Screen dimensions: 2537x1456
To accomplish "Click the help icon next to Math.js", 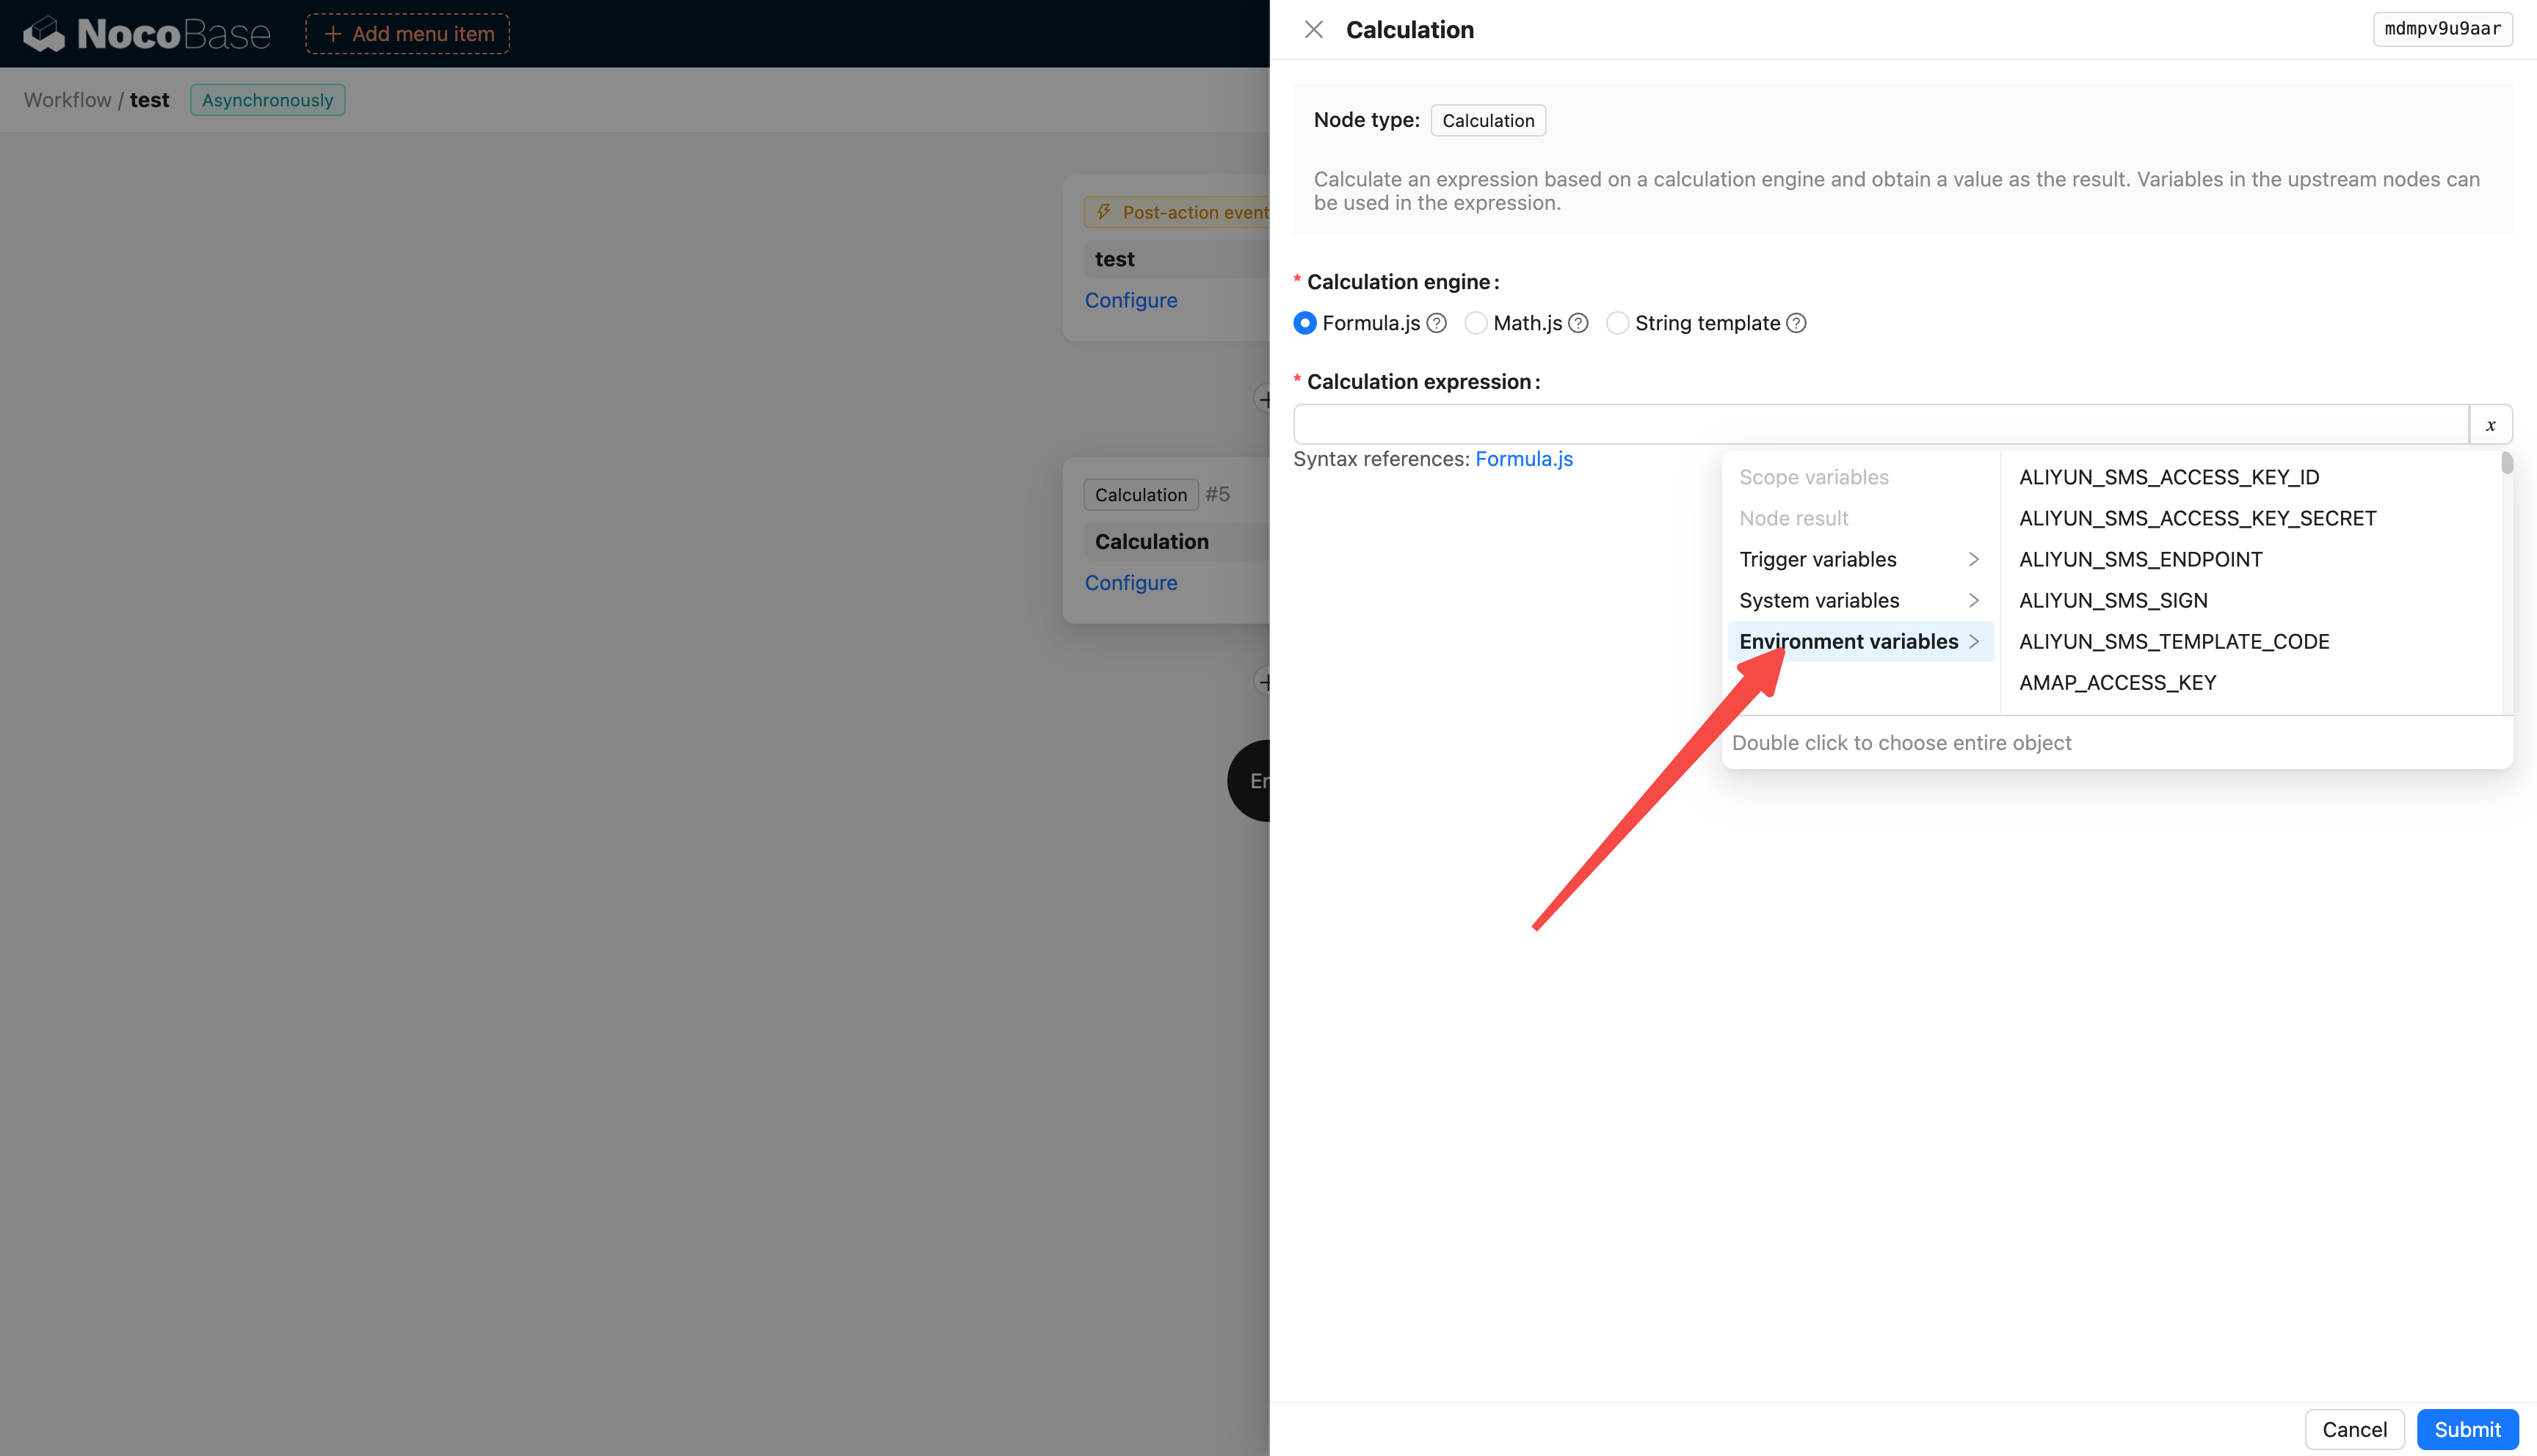I will 1578,323.
